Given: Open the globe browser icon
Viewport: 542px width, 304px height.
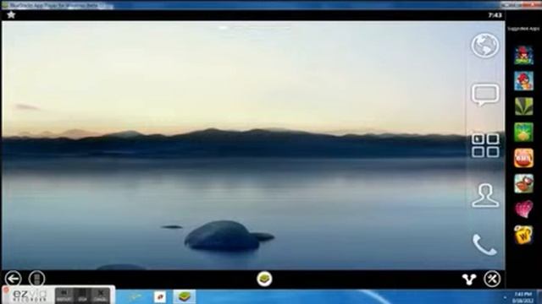Looking at the screenshot, I should (x=485, y=46).
